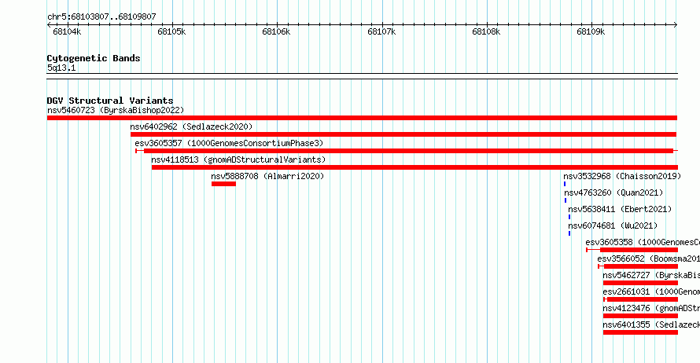Select the red bar under nsv4118513
Image resolution: width=700 pixels, height=363 pixels.
(414, 167)
